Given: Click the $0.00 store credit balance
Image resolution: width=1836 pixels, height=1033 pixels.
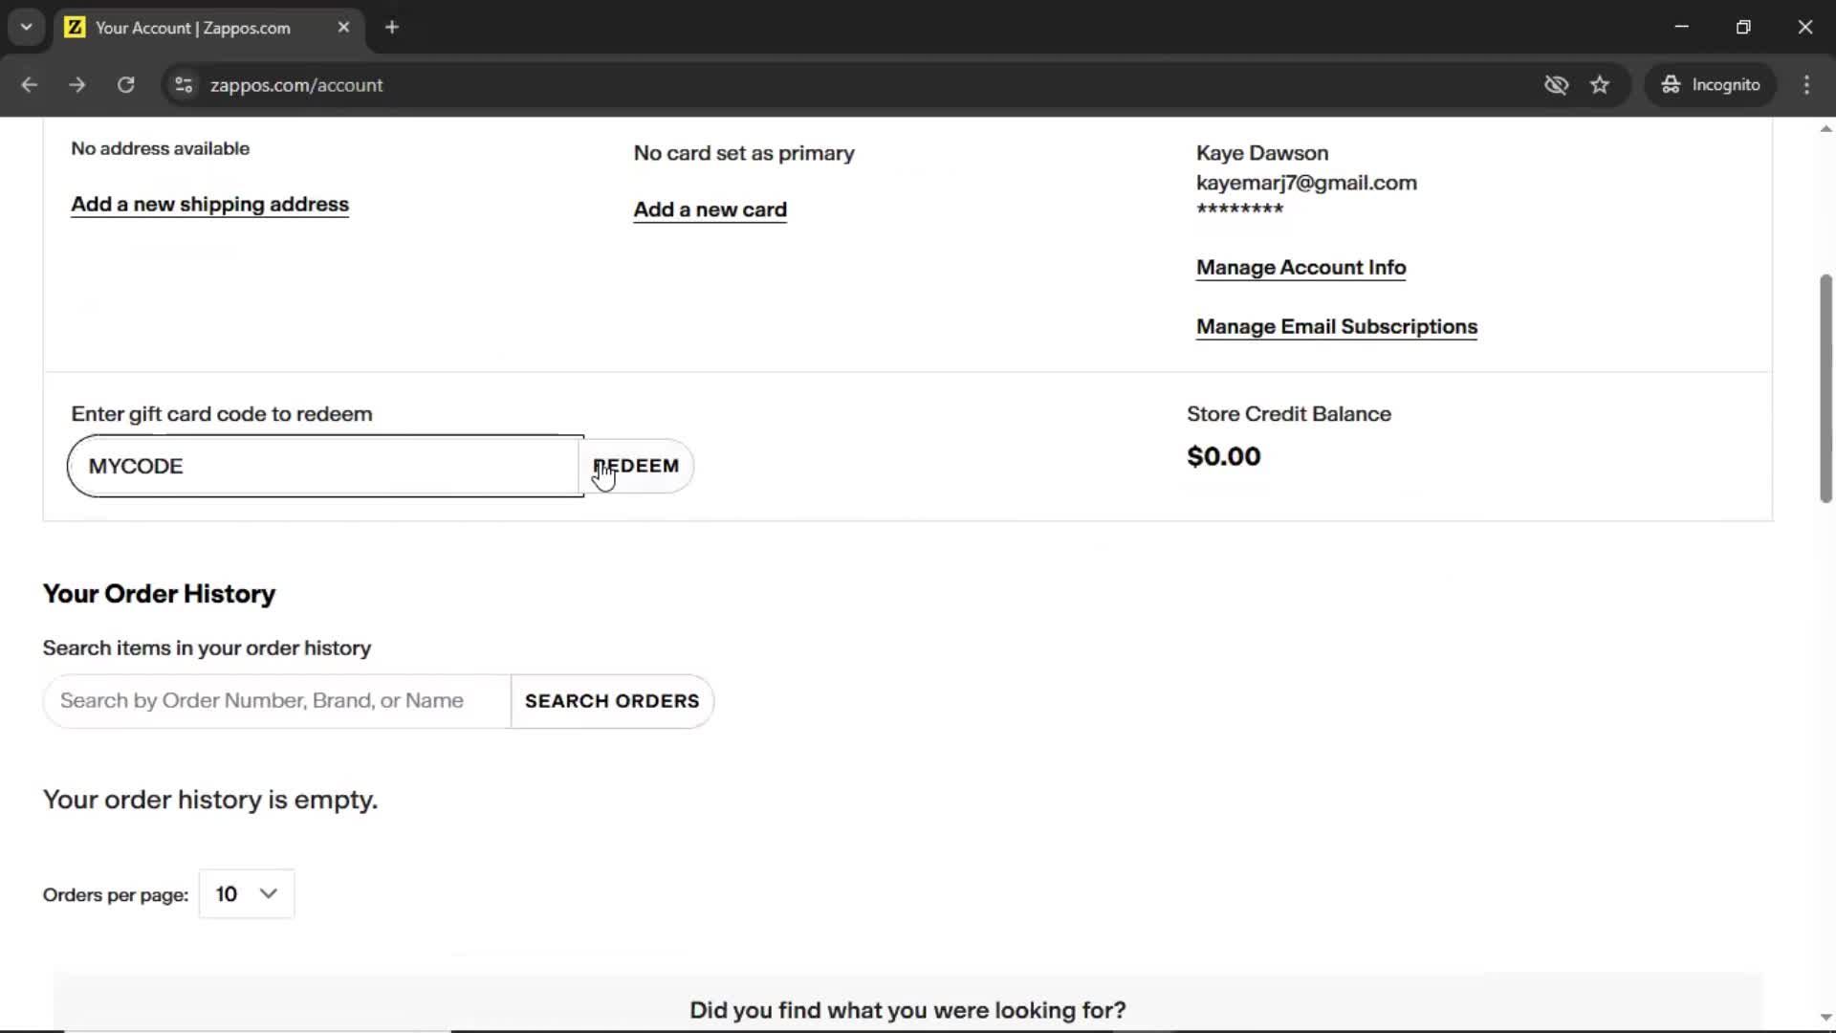Looking at the screenshot, I should (x=1224, y=456).
